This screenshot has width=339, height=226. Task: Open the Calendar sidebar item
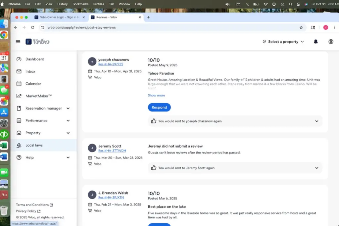tap(33, 84)
